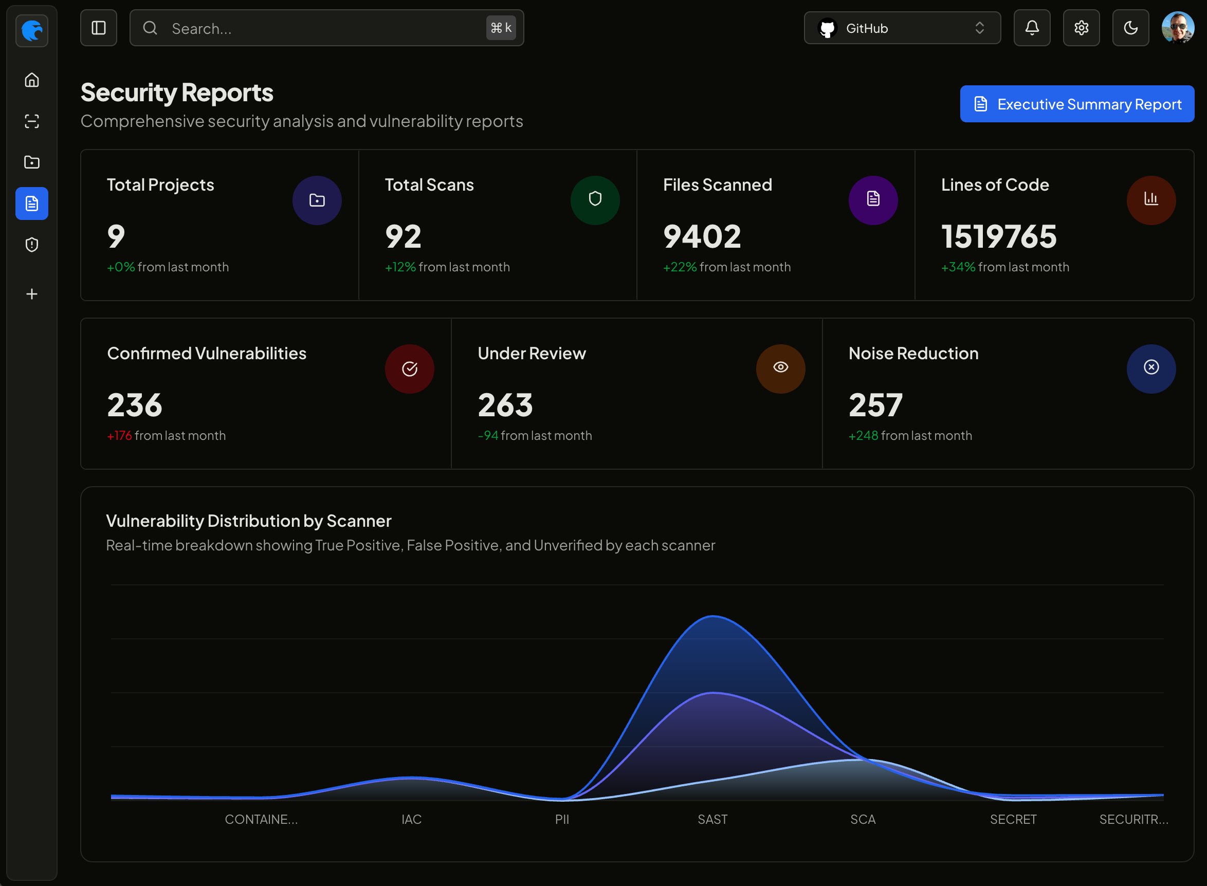This screenshot has height=886, width=1207.
Task: Open the settings gear
Action: (1081, 28)
